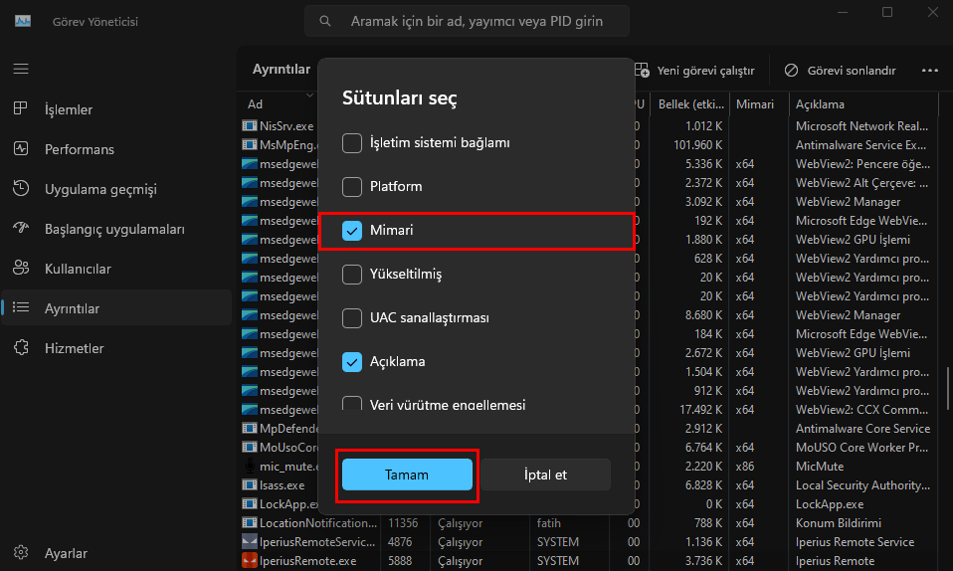
Task: Open Ayarlar settings
Action: 116,553
